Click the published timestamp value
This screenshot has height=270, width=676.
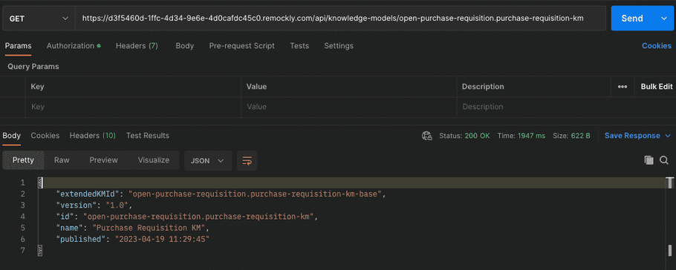point(162,239)
